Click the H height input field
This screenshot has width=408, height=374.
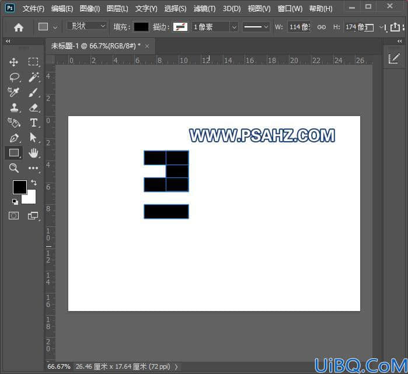click(355, 27)
